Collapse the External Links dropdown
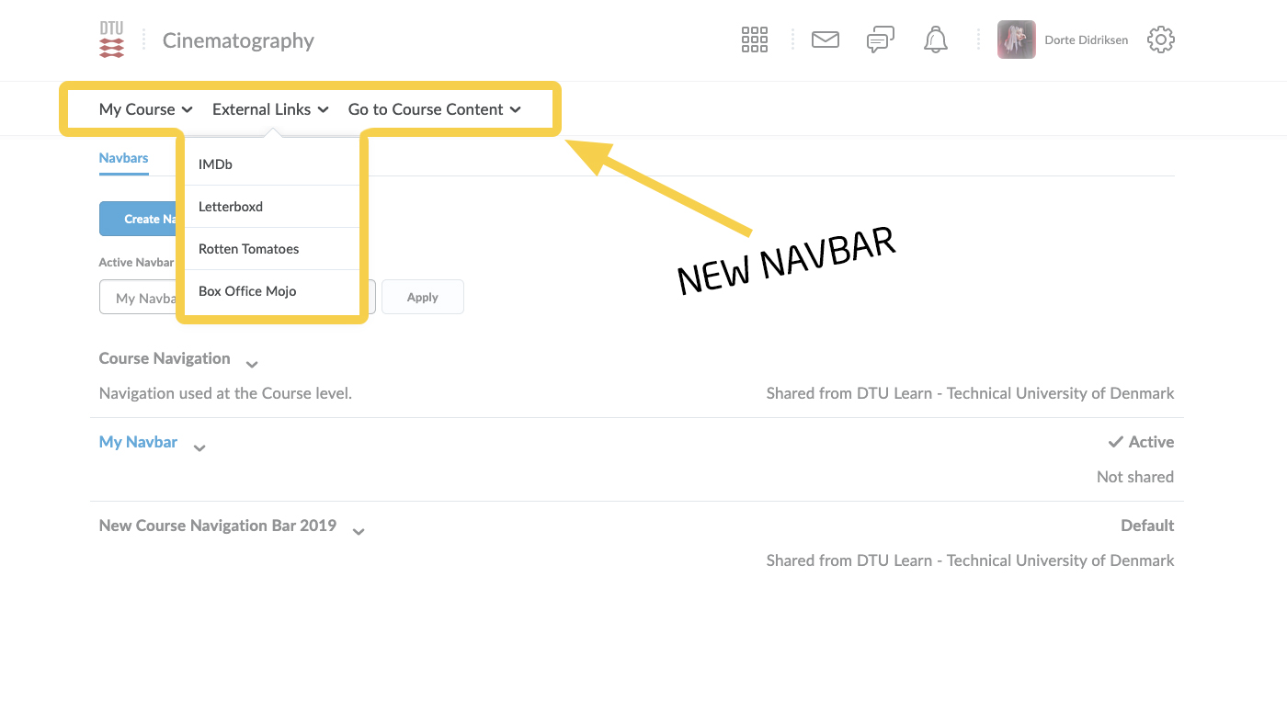This screenshot has height=724, width=1287. click(x=270, y=109)
